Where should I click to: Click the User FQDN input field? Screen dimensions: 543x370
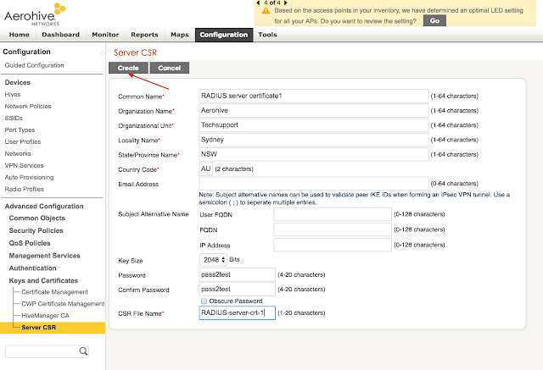333,214
